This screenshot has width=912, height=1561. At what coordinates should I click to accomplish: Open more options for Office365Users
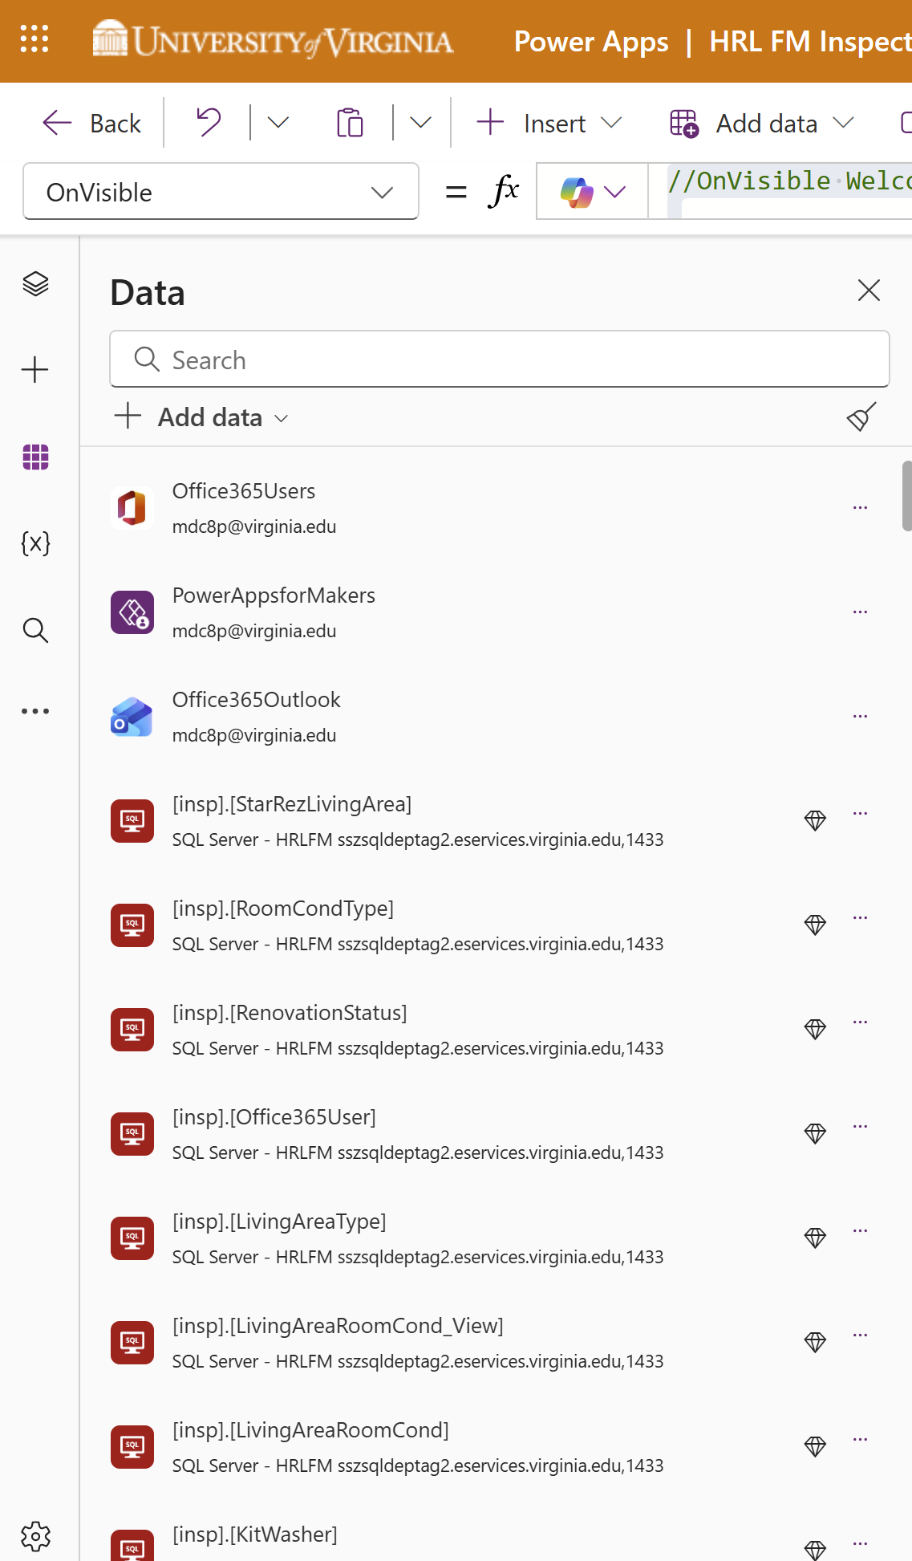861,508
